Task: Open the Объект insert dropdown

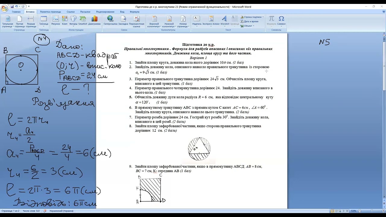Action: click(247, 26)
